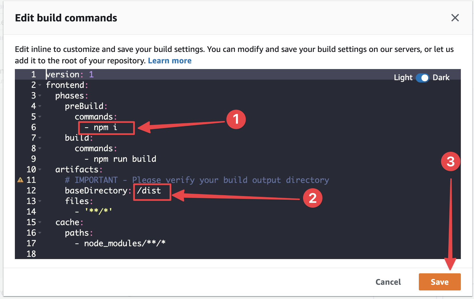Click the 'phases:' key text
Screen dimensions: 474x299
click(71, 96)
